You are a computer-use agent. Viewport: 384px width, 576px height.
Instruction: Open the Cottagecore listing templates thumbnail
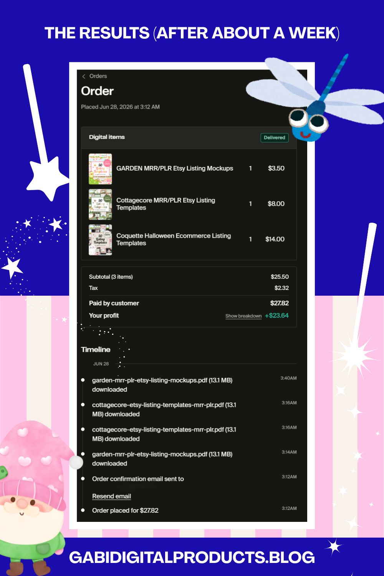pyautogui.click(x=100, y=204)
